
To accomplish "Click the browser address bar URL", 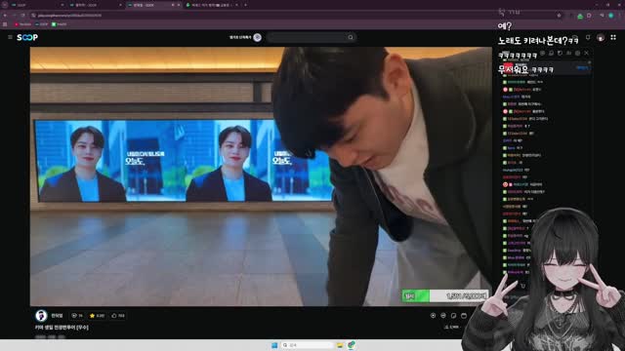I will (69, 16).
